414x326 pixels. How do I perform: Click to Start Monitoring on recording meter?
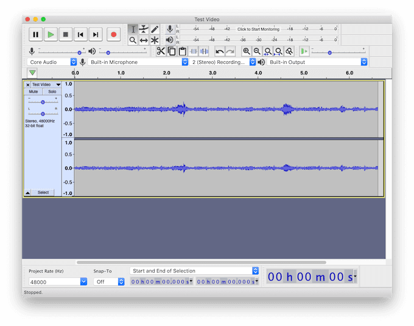pyautogui.click(x=258, y=29)
